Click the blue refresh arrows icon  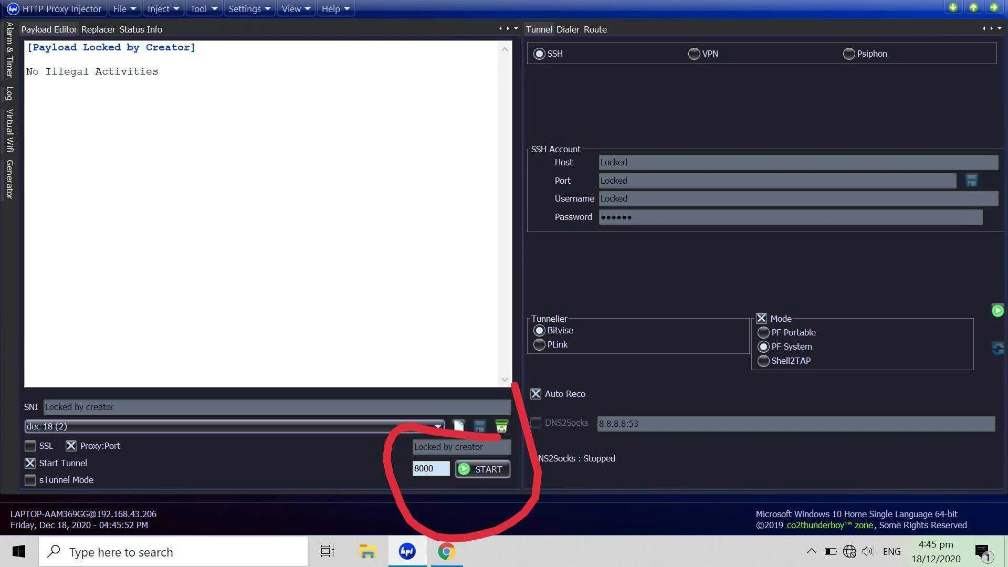(x=997, y=348)
